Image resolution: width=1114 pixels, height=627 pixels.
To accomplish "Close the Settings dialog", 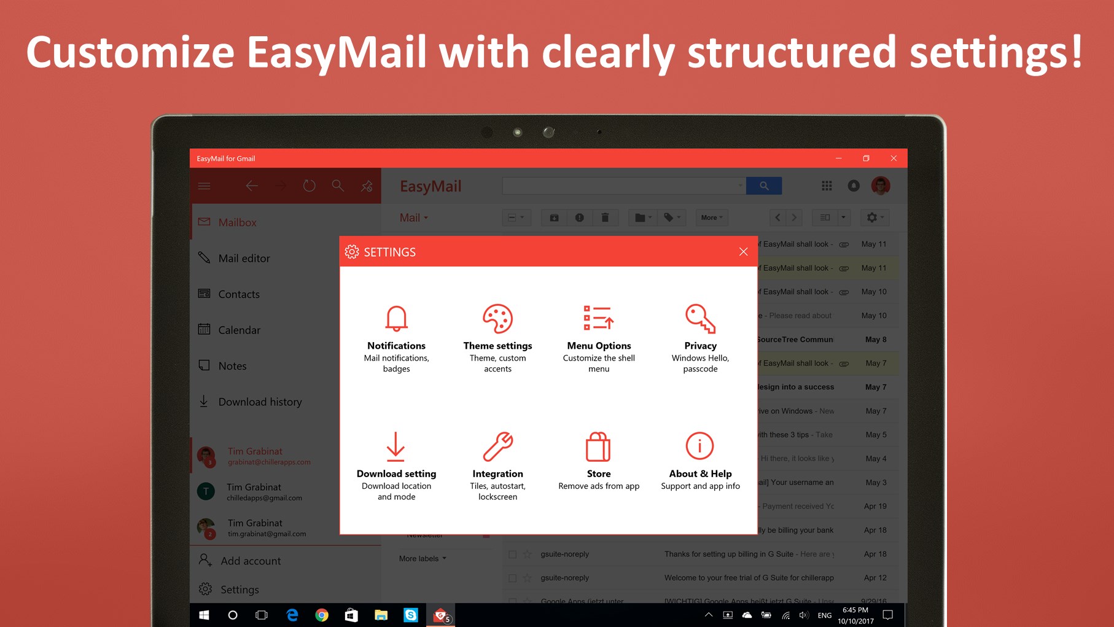I will tap(744, 252).
